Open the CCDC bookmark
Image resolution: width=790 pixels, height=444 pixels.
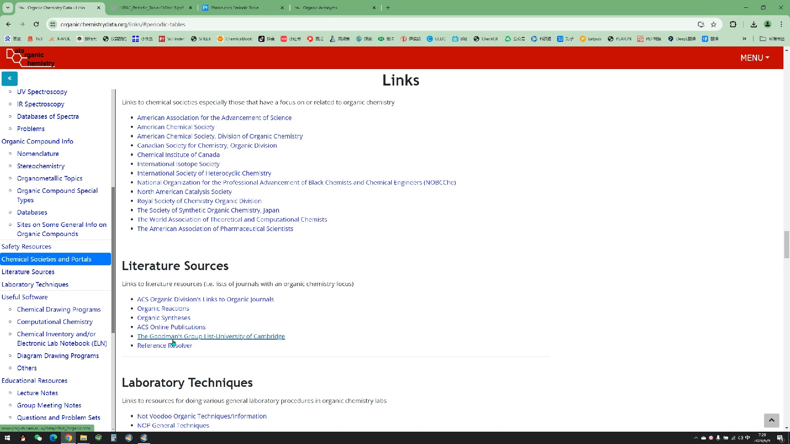click(436, 39)
